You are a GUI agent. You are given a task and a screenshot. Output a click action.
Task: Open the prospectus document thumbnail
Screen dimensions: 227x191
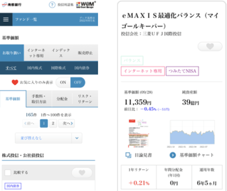click(139, 133)
